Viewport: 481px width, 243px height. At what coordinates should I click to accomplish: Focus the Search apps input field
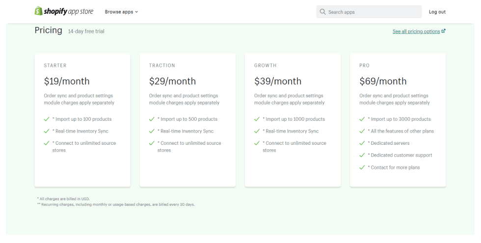[369, 12]
